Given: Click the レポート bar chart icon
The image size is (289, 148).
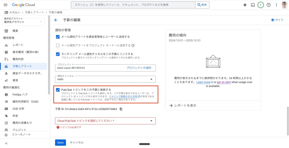Looking at the screenshot, I should [6, 45].
